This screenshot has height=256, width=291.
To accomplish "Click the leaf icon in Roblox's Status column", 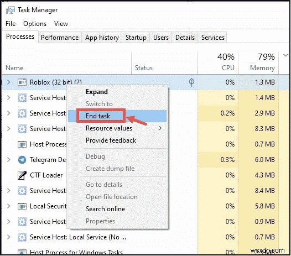I will [x=191, y=82].
